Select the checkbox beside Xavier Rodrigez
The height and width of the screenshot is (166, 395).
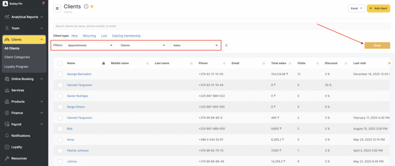coord(60,96)
